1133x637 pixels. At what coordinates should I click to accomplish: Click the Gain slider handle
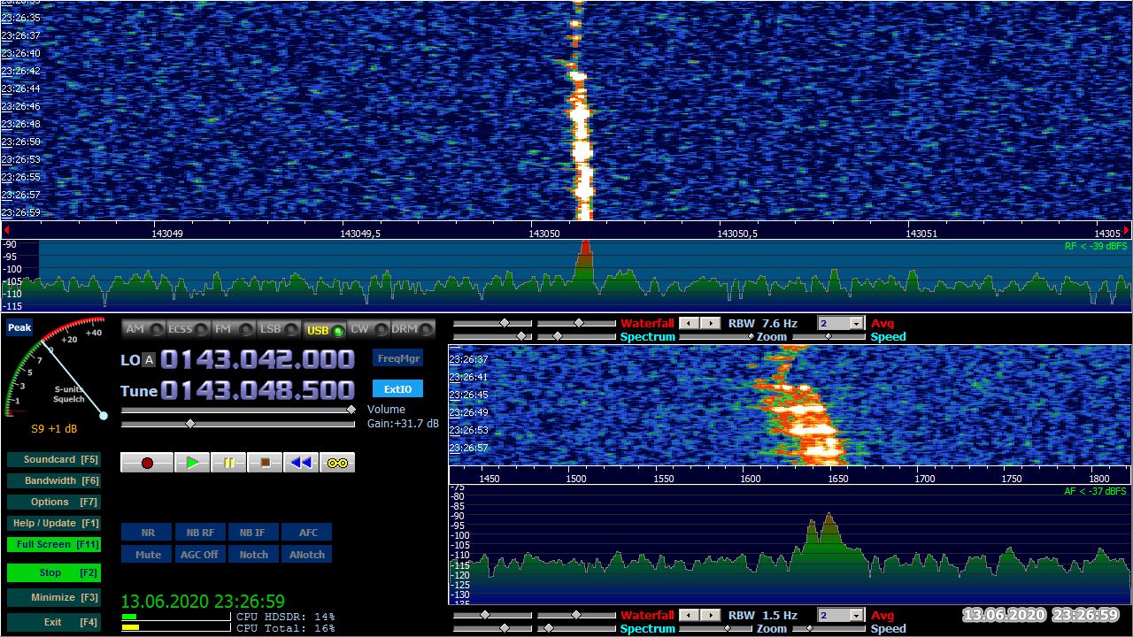[x=189, y=424]
